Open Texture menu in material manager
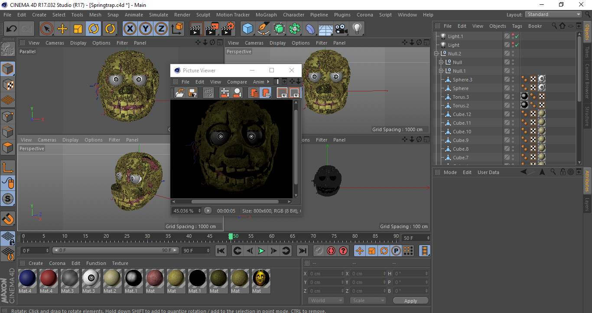 [x=120, y=263]
